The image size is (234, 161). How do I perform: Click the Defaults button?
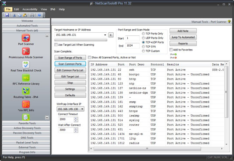click(x=70, y=95)
